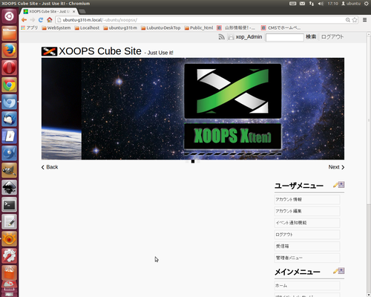371x297 pixels.
Task: Open the 山形情報便 bookmark
Action: click(x=236, y=27)
